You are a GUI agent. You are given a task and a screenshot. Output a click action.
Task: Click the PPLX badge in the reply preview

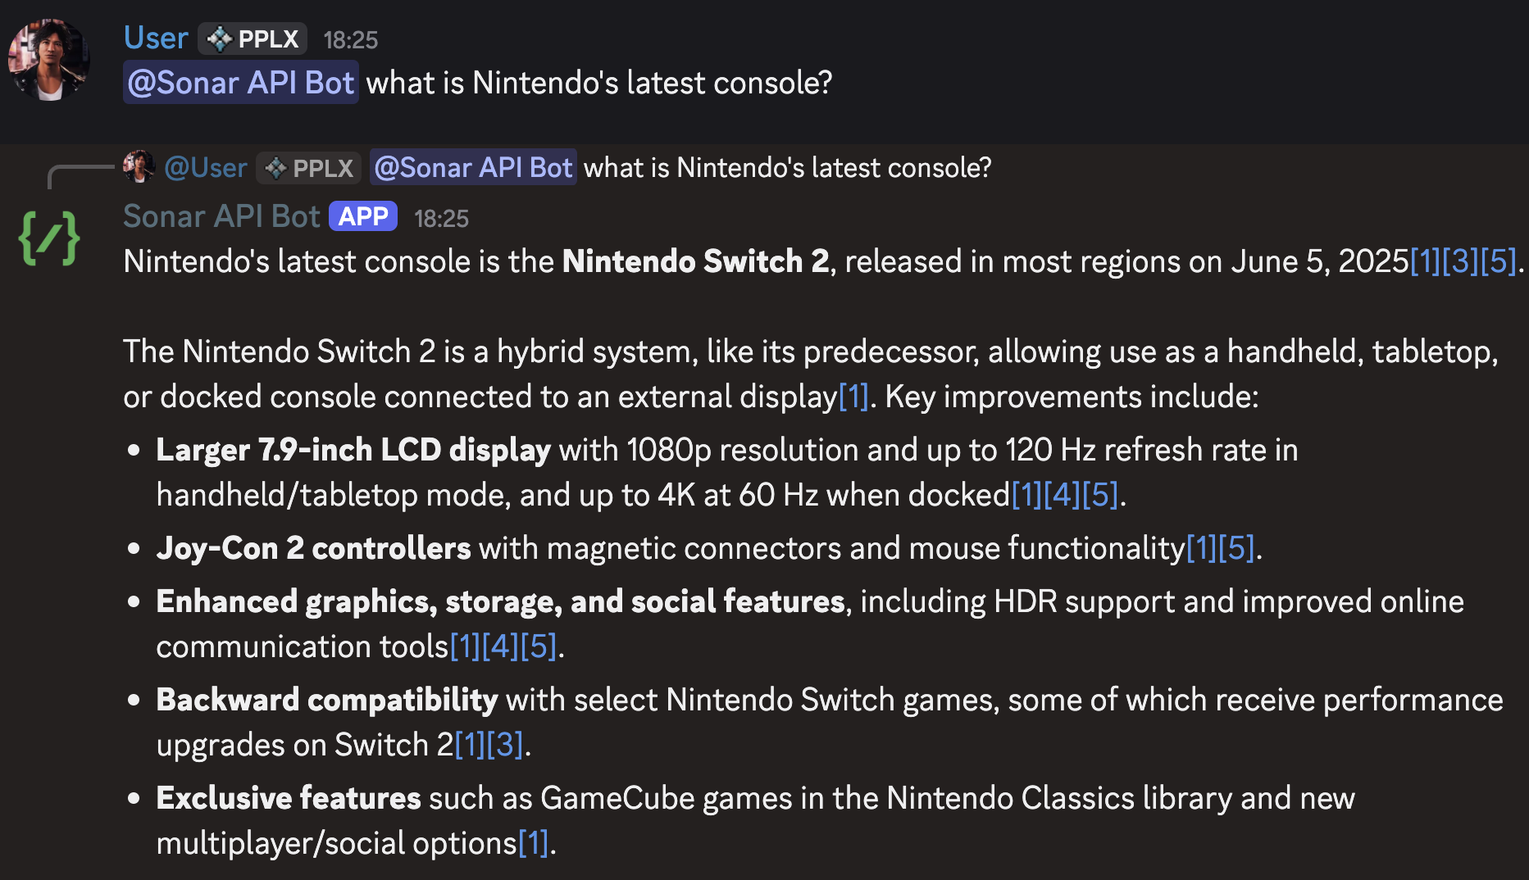pos(308,167)
